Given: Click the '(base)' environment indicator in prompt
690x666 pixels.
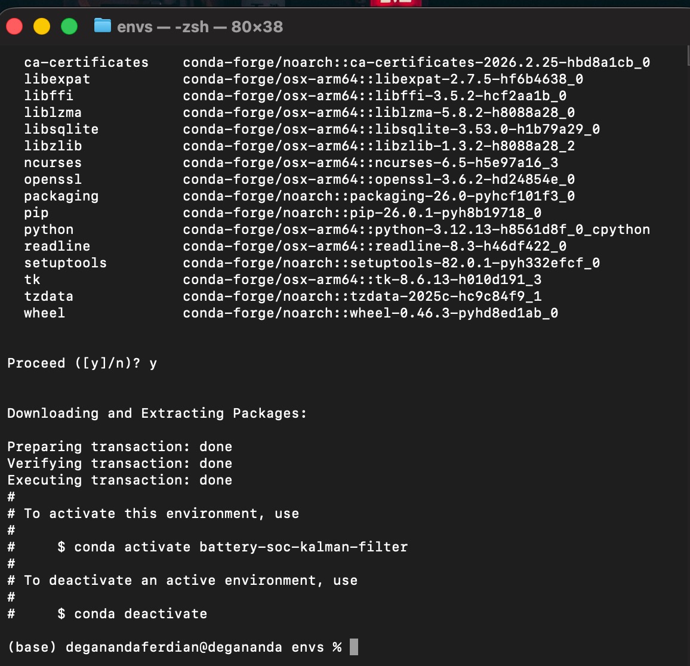Looking at the screenshot, I should coord(32,647).
